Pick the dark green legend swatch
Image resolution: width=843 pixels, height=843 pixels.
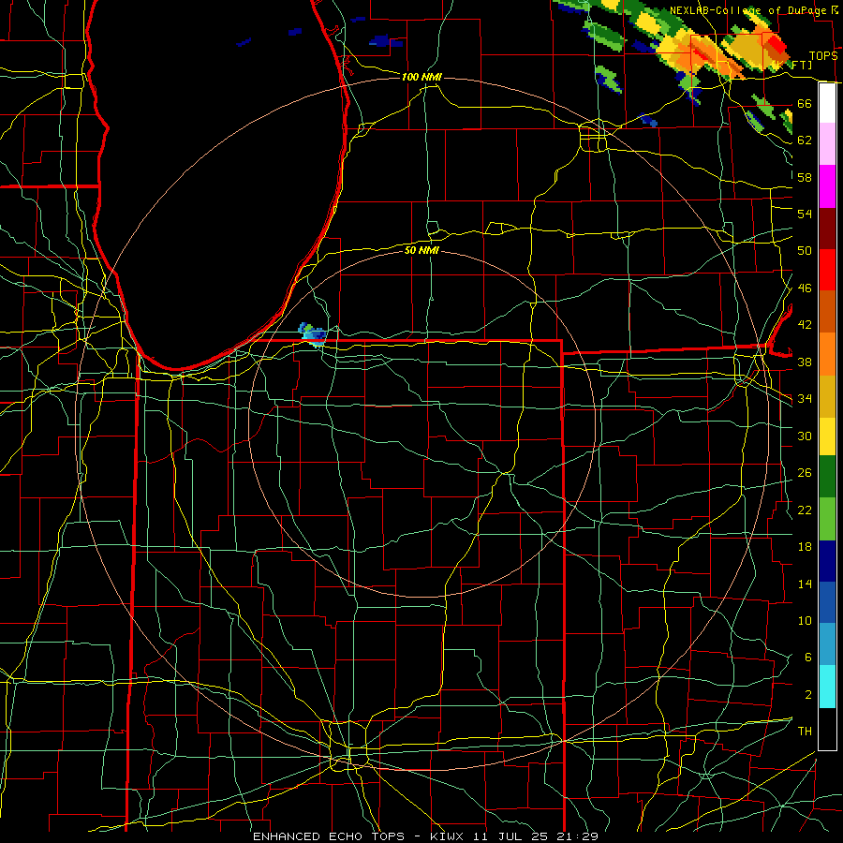click(827, 477)
